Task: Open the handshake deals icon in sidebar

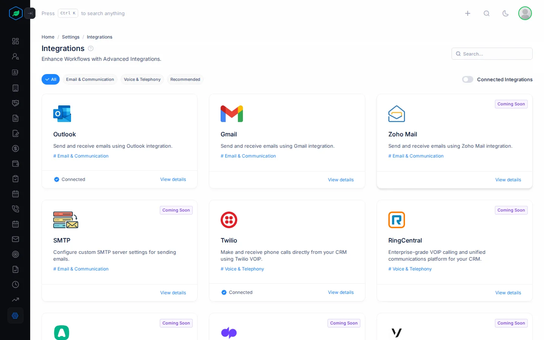Action: click(x=15, y=103)
